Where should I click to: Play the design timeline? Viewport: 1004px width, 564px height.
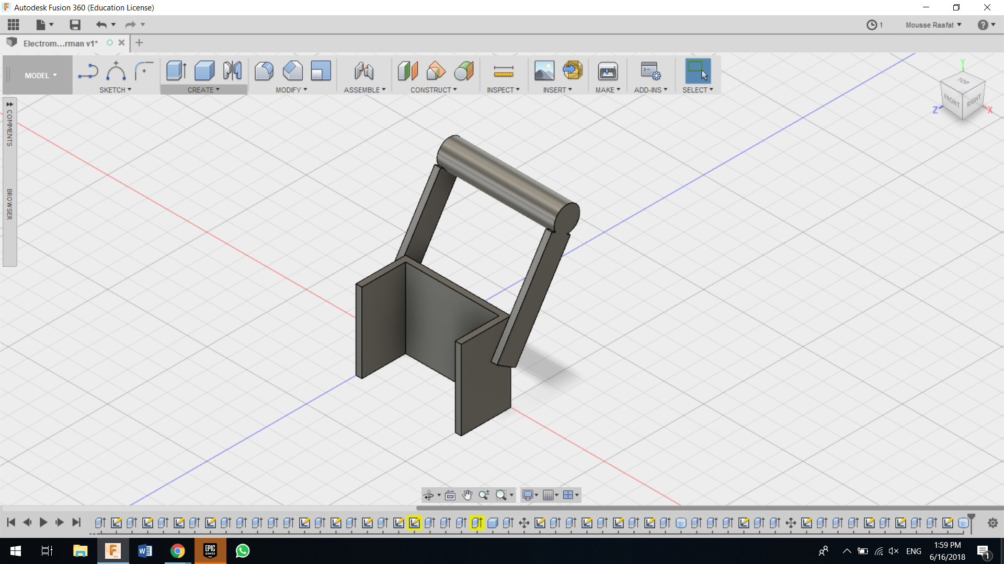[x=43, y=522]
